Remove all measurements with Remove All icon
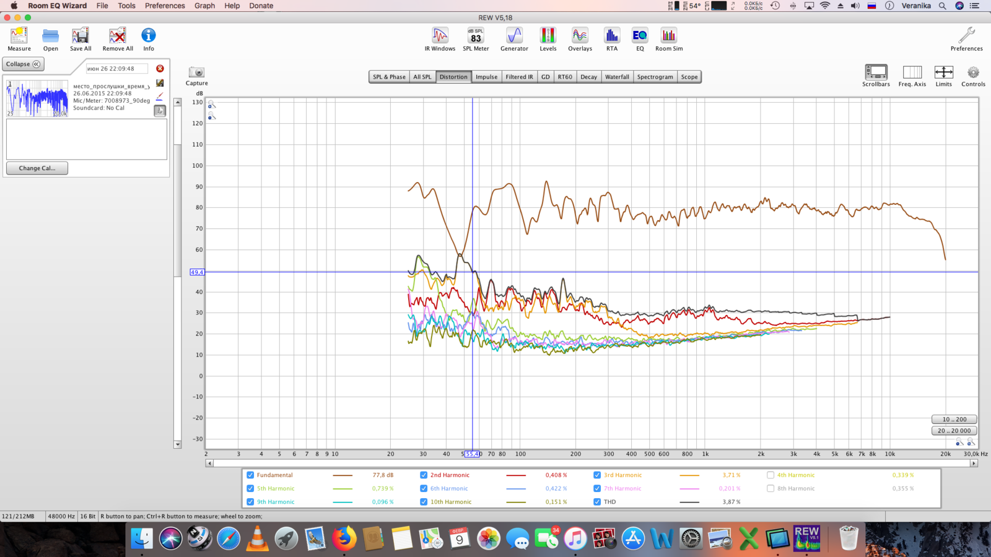The image size is (991, 557). [x=118, y=39]
